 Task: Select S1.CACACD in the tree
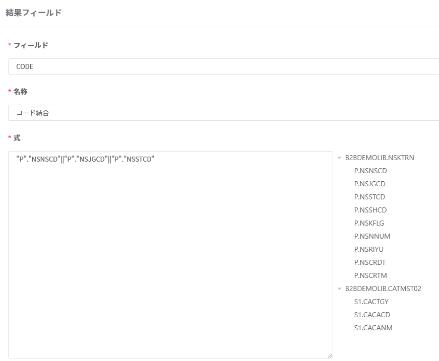click(372, 315)
